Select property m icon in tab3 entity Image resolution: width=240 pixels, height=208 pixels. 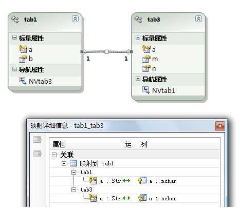146,59
